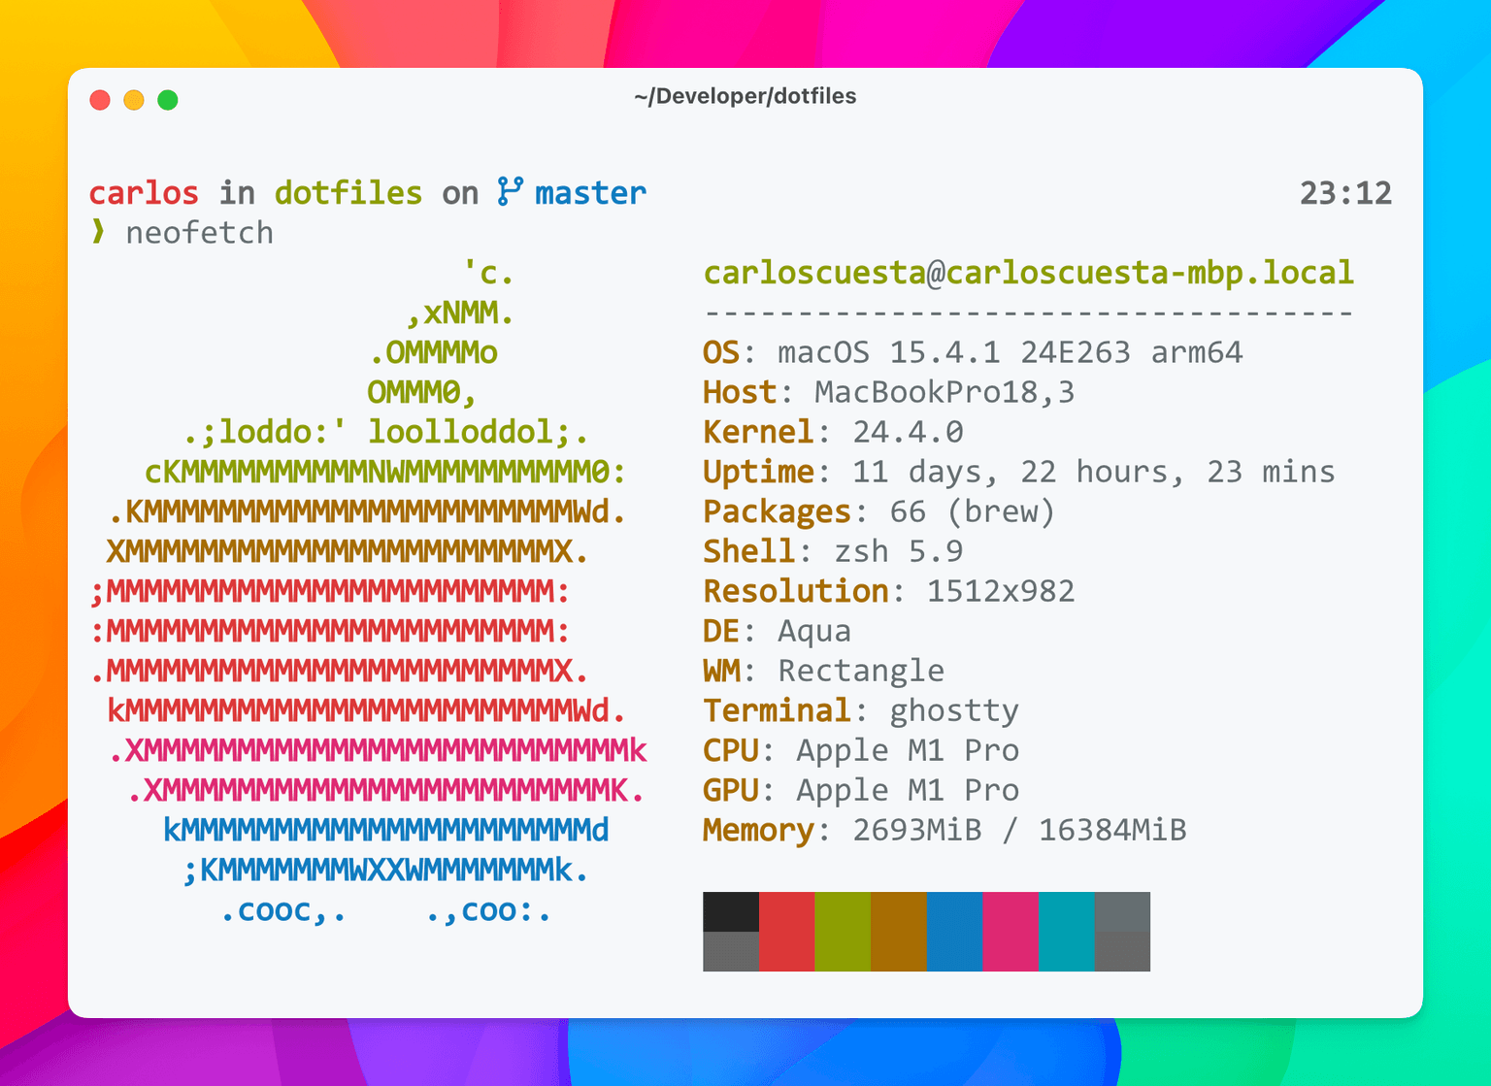Click the arrow prompt symbol before neofetch
The width and height of the screenshot is (1491, 1086).
coord(98,233)
